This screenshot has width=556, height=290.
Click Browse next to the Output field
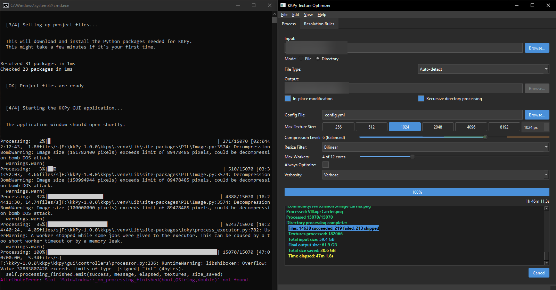coord(537,88)
